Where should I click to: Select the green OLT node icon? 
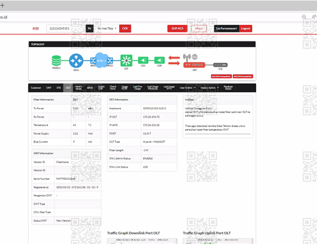tap(126, 60)
